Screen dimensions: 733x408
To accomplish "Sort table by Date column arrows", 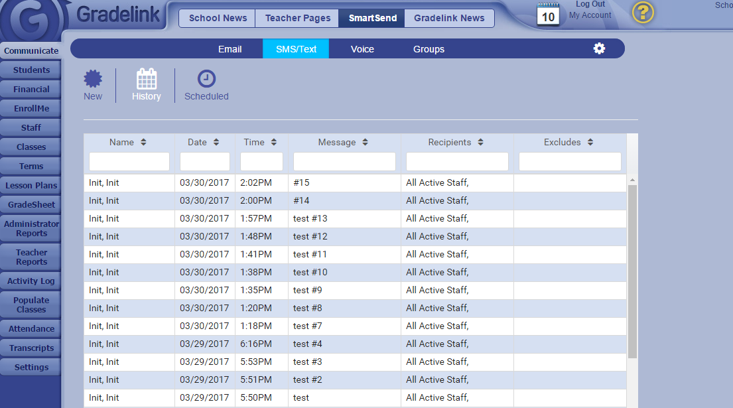I will [x=216, y=142].
